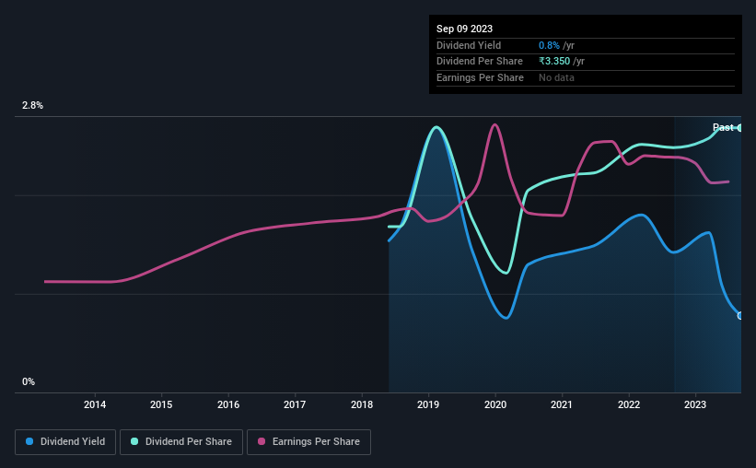Click the pink earnings peak near 2020
Viewport: 756px width, 468px height.
click(494, 125)
